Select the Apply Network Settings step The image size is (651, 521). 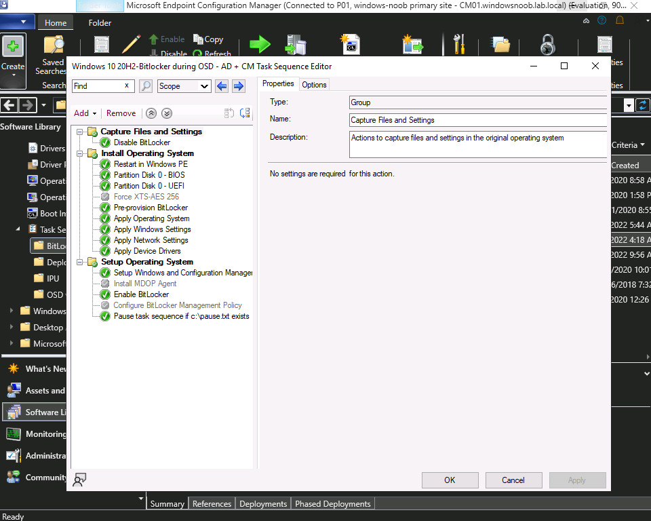(151, 239)
